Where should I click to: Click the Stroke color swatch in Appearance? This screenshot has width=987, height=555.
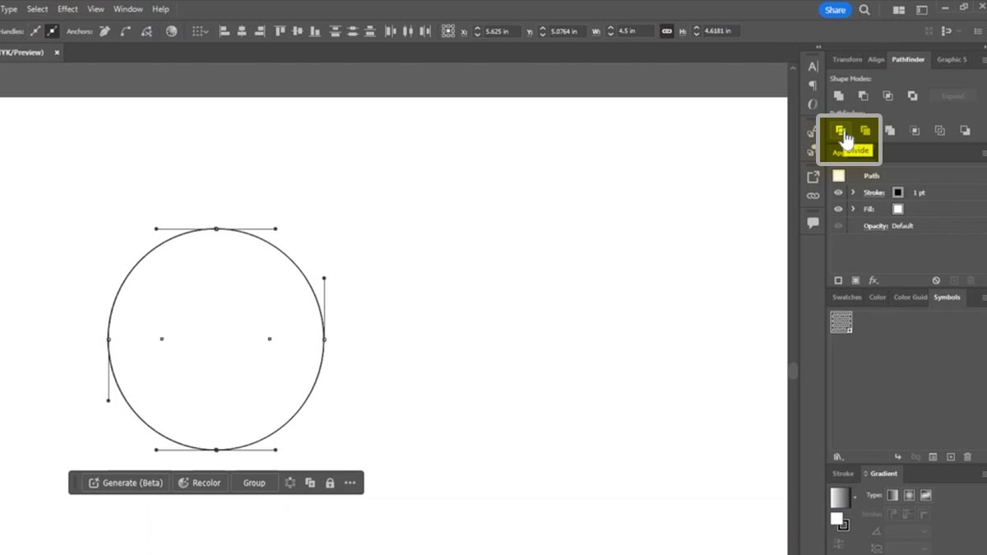click(x=898, y=192)
